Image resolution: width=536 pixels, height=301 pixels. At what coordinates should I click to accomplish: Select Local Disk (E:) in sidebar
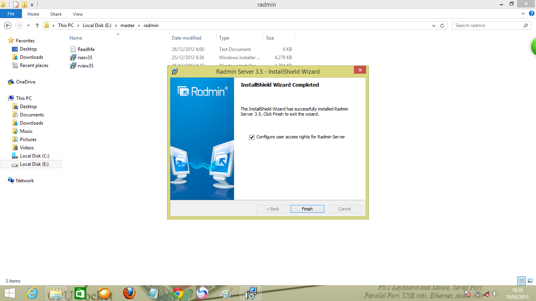[31, 164]
